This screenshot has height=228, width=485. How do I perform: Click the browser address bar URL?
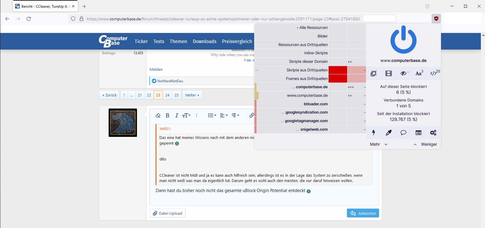(223, 19)
